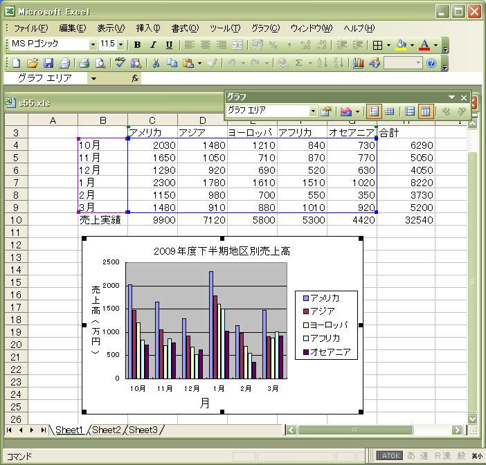Sort ascending A to Z
Viewport: 486px width, 465px height.
323,63
